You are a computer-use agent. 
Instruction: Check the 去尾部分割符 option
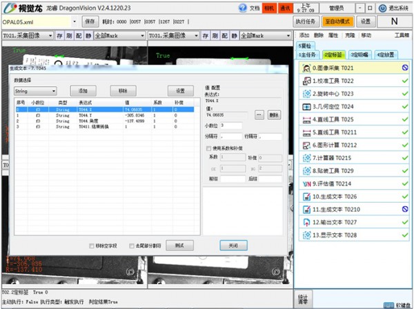130,246
